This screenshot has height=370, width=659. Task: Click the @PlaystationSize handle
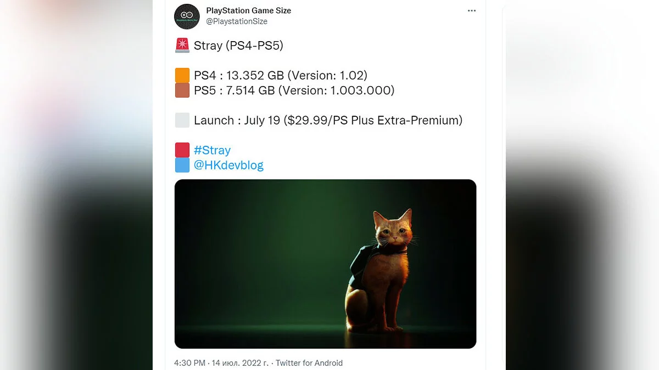pyautogui.click(x=237, y=21)
